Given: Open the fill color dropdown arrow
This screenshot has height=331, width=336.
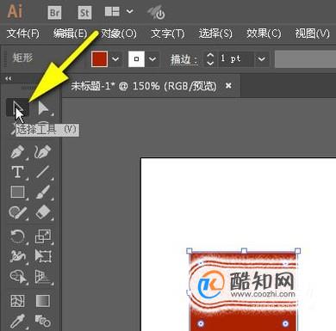Looking at the screenshot, I should coord(115,59).
